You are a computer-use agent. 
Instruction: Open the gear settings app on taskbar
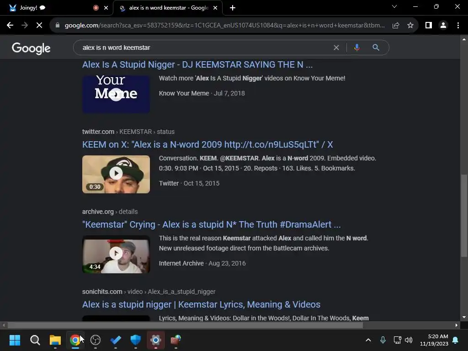(156, 340)
